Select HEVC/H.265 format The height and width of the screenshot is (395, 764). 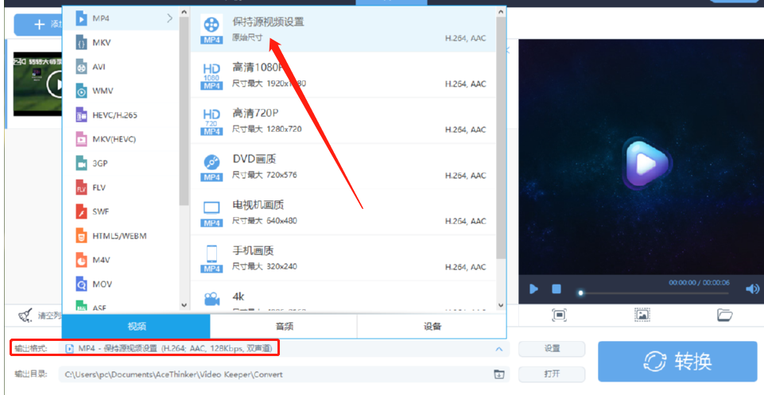120,115
